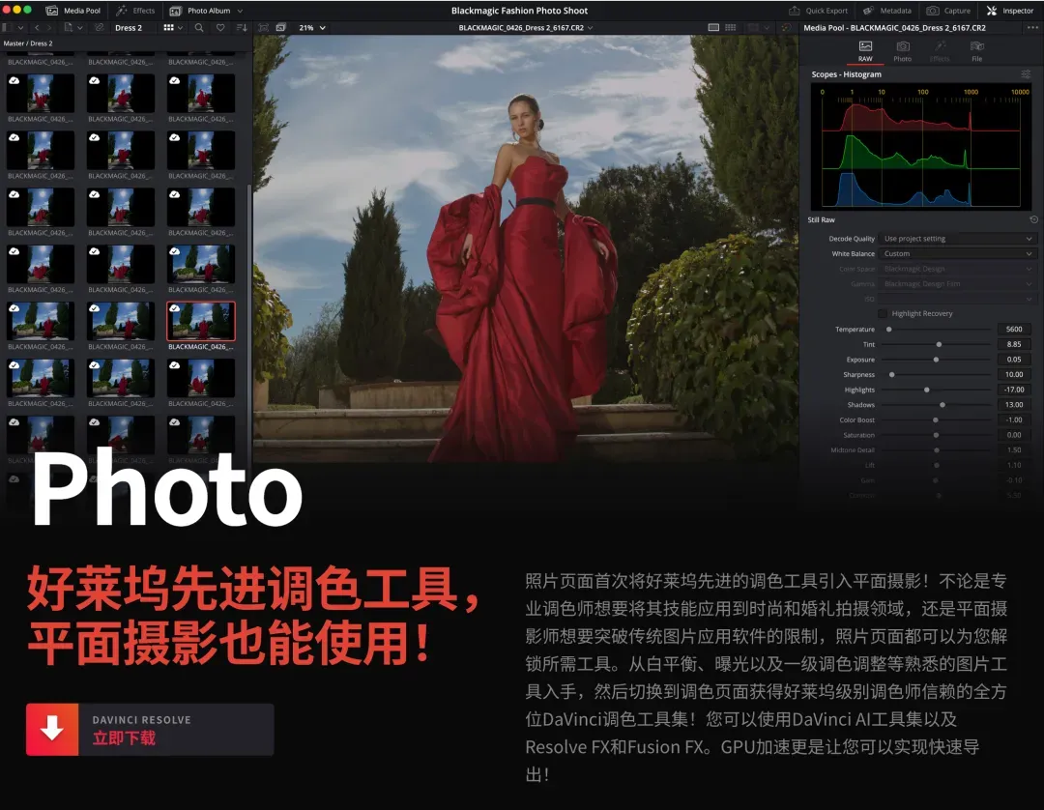Click the Highlights value field -17.00
This screenshot has height=810, width=1044.
click(x=1013, y=391)
